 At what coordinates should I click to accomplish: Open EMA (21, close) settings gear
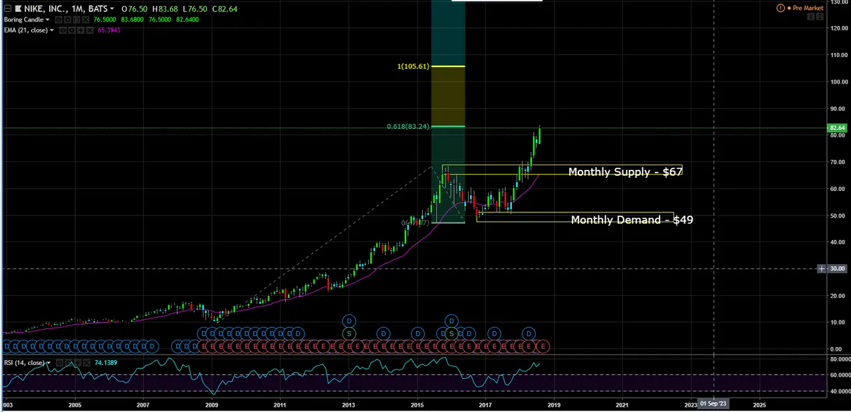click(x=72, y=31)
